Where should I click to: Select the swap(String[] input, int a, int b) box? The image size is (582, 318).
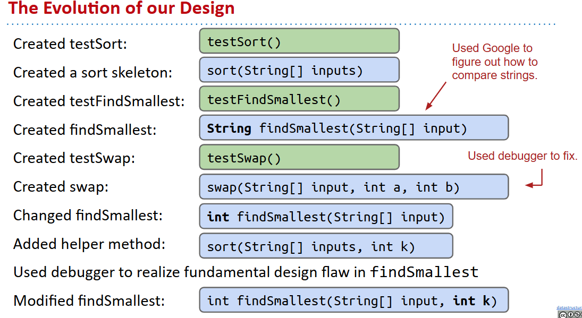tap(353, 187)
